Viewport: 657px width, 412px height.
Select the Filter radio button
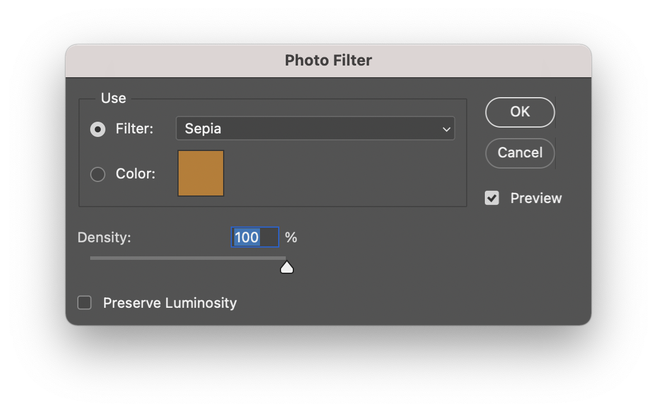tap(98, 129)
